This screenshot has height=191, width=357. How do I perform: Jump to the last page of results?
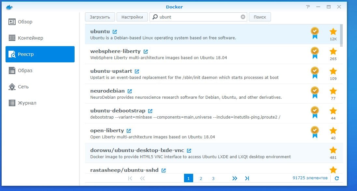[247, 178]
